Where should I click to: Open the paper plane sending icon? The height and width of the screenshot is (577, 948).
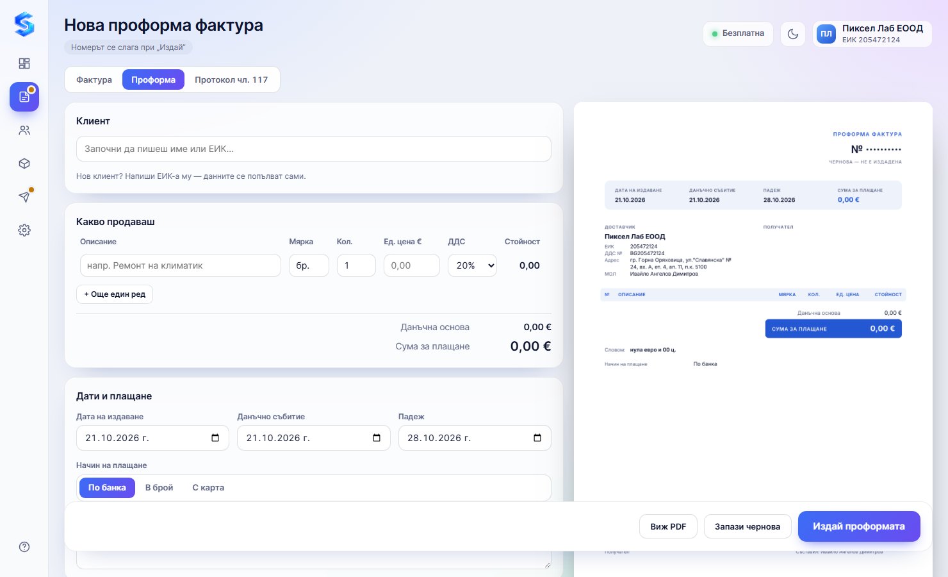(24, 197)
